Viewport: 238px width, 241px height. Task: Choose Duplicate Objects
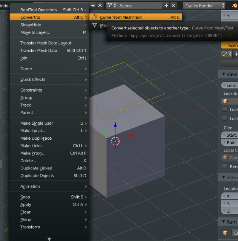[x=49, y=176]
